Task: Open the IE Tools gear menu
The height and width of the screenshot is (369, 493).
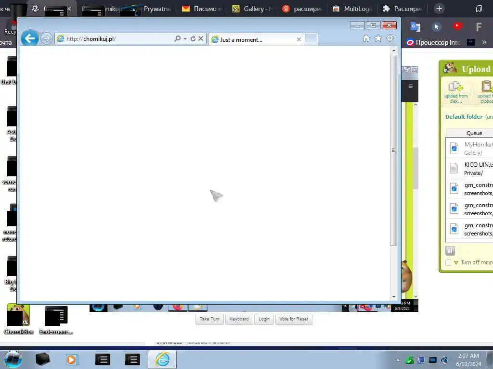Action: coord(390,38)
